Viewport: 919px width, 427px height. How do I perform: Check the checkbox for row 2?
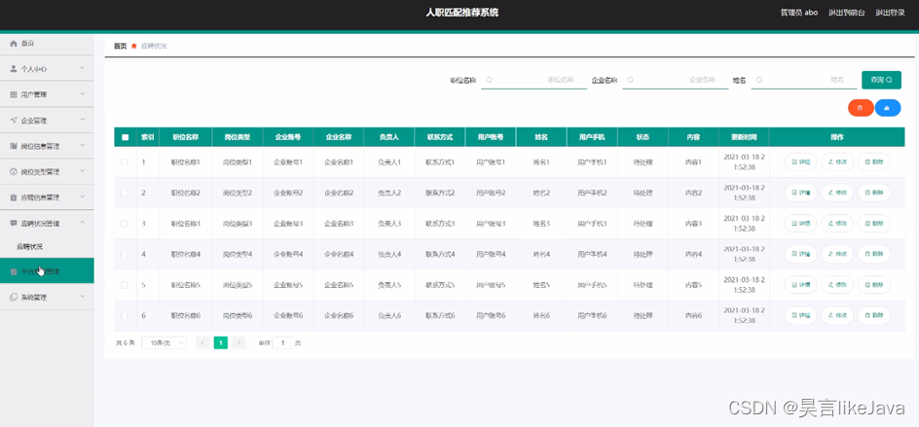pyautogui.click(x=125, y=193)
